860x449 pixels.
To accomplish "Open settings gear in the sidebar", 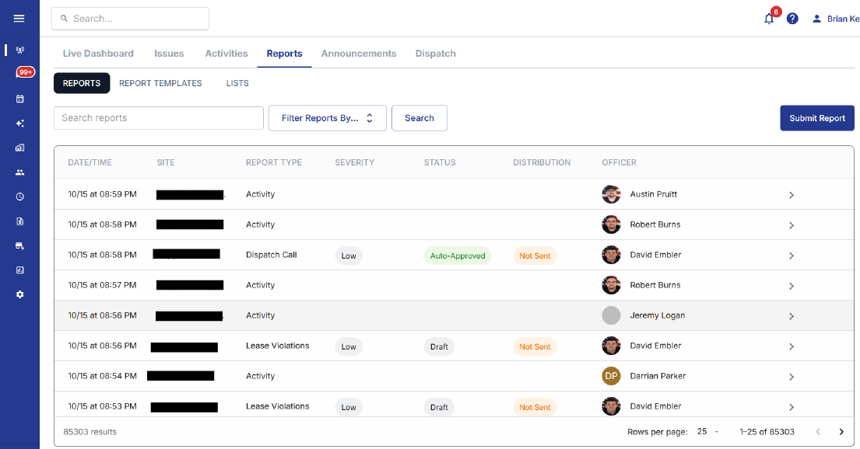I will click(x=19, y=294).
